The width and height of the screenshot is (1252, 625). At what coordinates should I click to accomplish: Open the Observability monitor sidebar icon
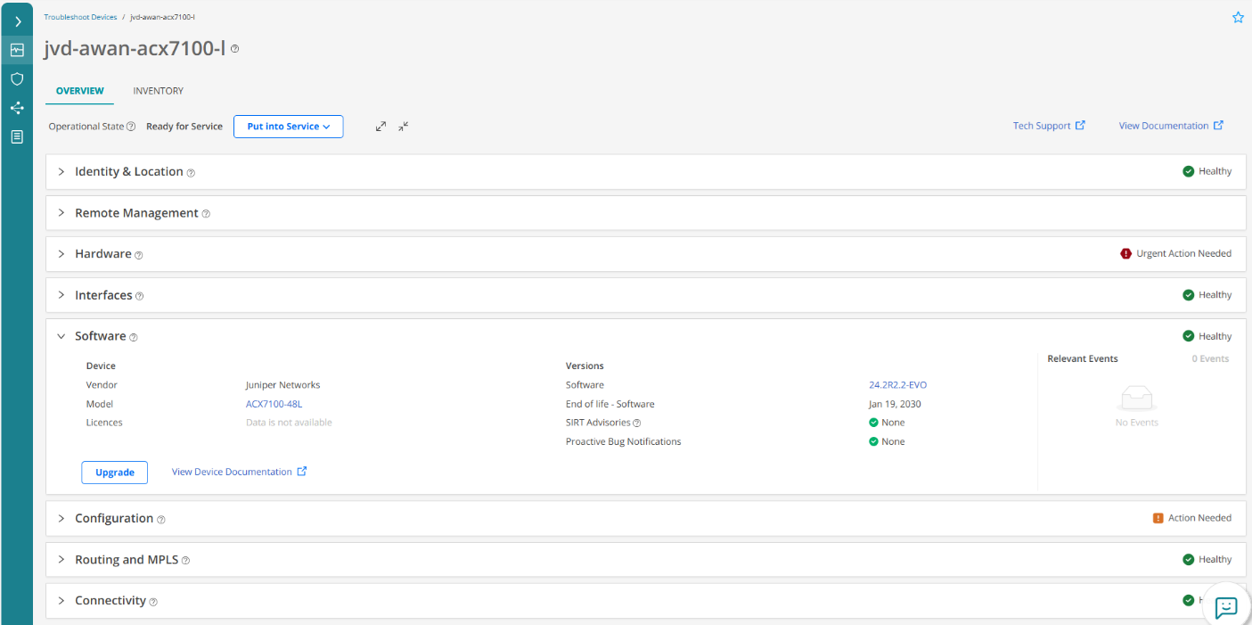tap(17, 50)
